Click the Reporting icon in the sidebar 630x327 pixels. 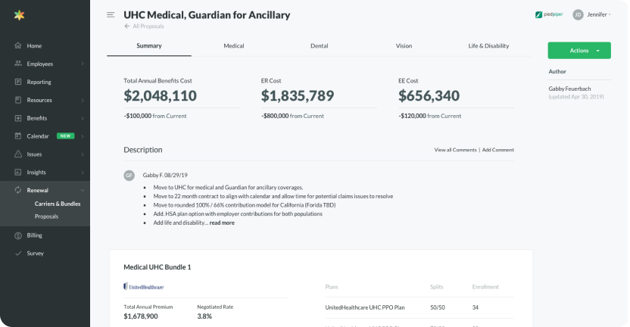(x=17, y=82)
